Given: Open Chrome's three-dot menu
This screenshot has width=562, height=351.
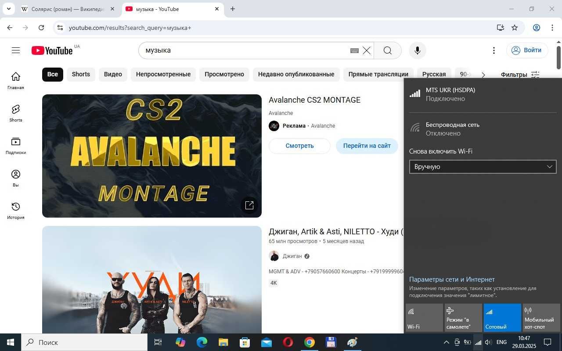Looking at the screenshot, I should tap(552, 28).
